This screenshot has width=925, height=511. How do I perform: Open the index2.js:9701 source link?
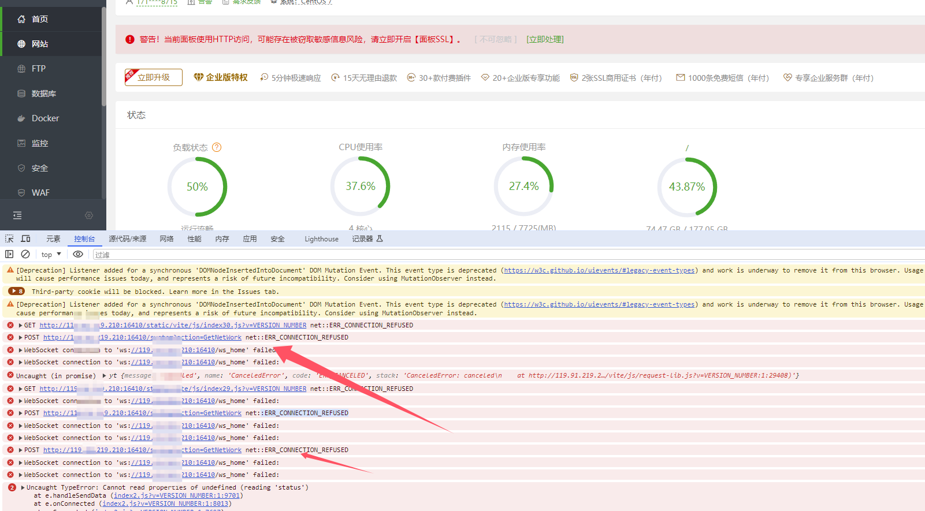[176, 495]
